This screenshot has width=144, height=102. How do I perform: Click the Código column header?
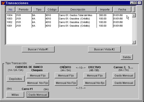click(x=52, y=9)
